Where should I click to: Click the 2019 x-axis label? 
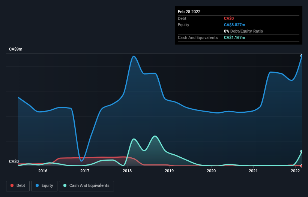coord(169,171)
